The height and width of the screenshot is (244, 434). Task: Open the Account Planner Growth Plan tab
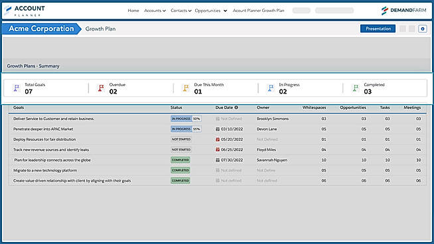click(x=259, y=11)
